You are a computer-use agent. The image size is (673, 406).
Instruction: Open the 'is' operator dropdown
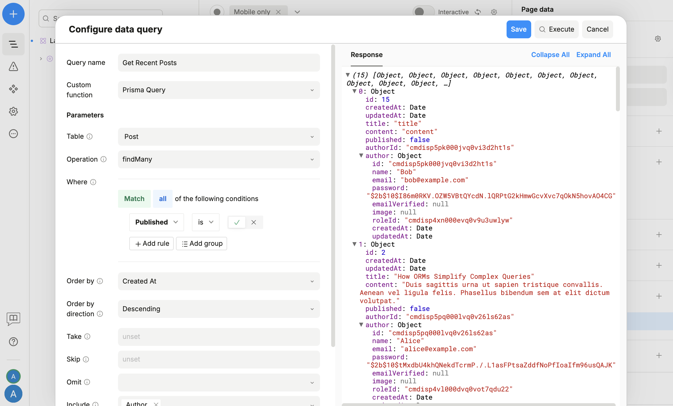click(206, 222)
